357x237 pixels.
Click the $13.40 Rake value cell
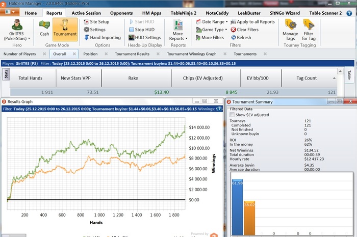tap(162, 92)
